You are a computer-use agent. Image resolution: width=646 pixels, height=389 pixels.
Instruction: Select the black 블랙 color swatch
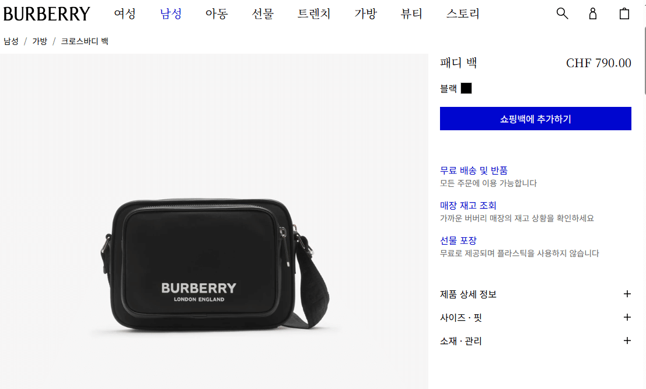click(466, 88)
